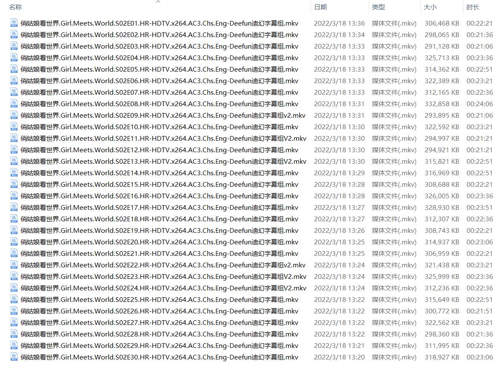This screenshot has width=502, height=368.
Task: Click the MKV file icon for S02E17
Action: click(x=14, y=208)
